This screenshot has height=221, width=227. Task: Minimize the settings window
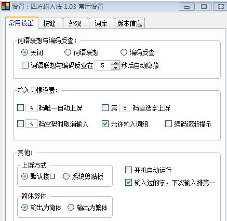(x=186, y=7)
